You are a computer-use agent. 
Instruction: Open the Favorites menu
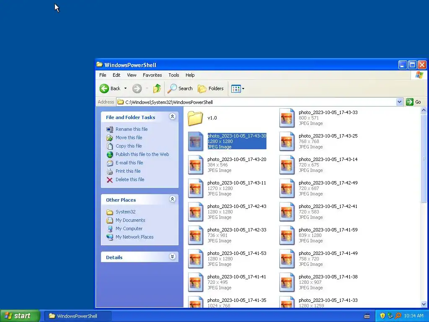[x=152, y=75]
